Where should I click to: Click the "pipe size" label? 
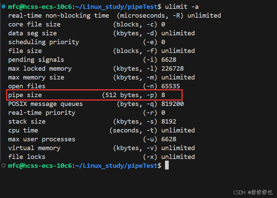click(25, 95)
